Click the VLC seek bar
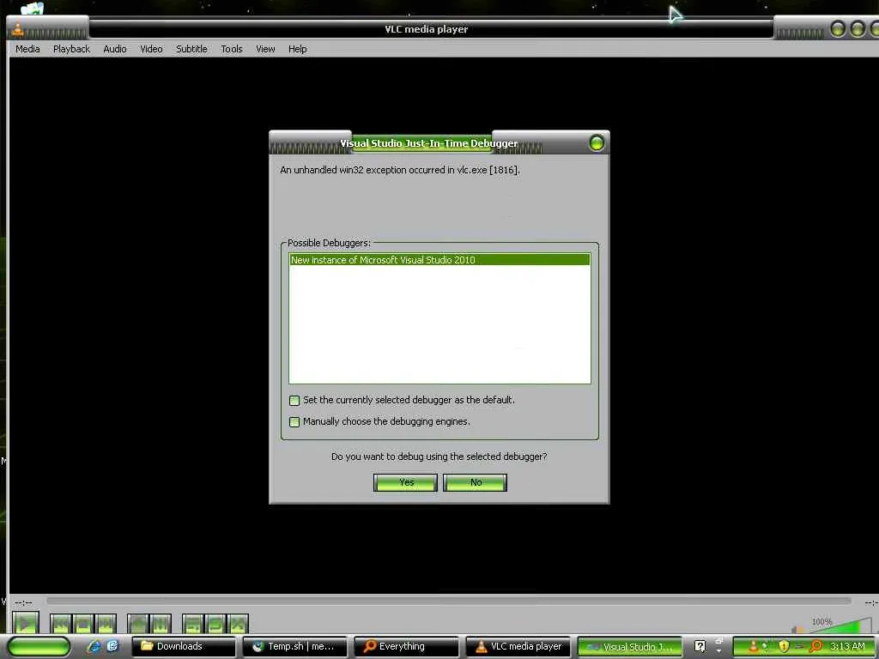879x659 pixels. click(x=448, y=601)
